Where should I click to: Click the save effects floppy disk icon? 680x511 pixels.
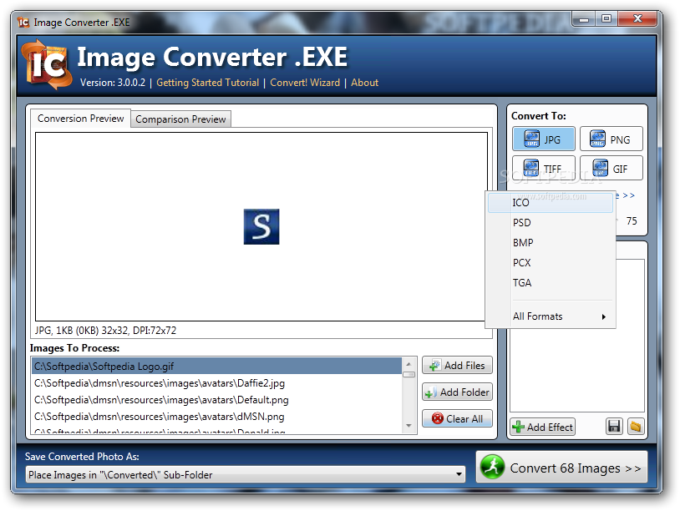tap(614, 427)
